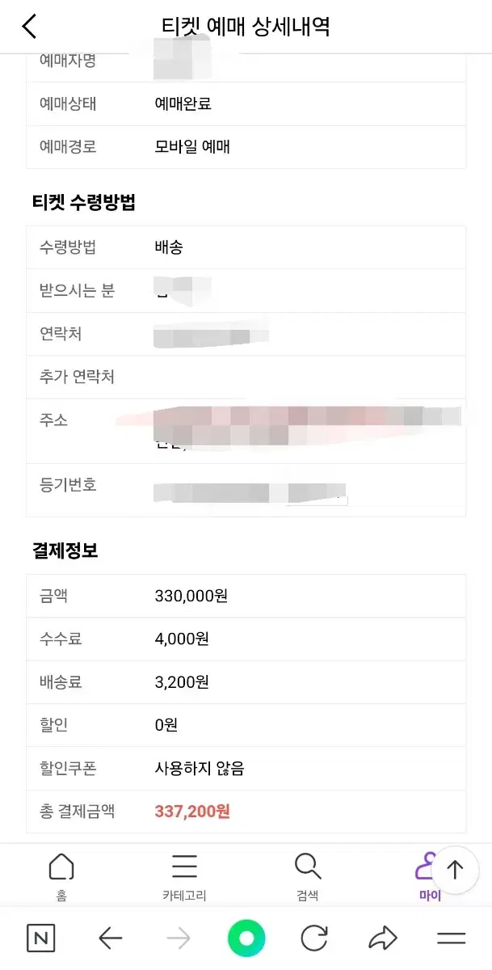This screenshot has height=970, width=492.
Task: Go forward with the browser right arrow
Action: pyautogui.click(x=178, y=938)
